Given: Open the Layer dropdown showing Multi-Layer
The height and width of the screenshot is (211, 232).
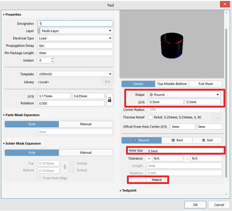Looking at the screenshot, I should [75, 31].
